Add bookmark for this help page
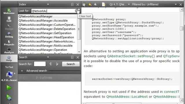The height and width of the screenshot is (104, 185). click(103, 5)
